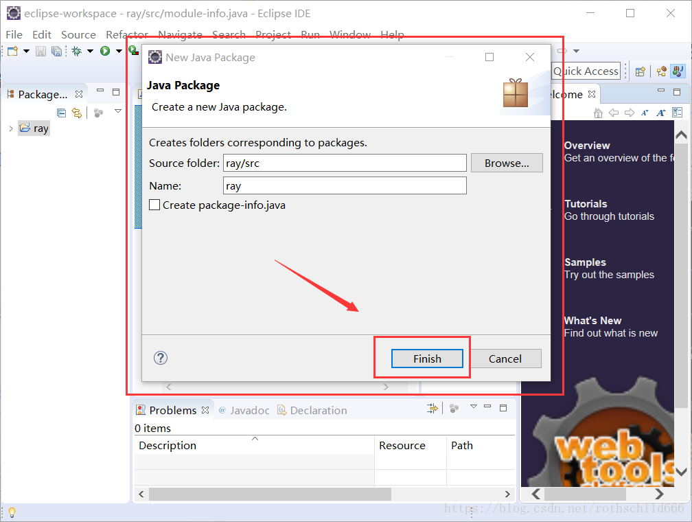Click the Open Perspective icon
Image resolution: width=692 pixels, height=522 pixels.
click(x=641, y=71)
